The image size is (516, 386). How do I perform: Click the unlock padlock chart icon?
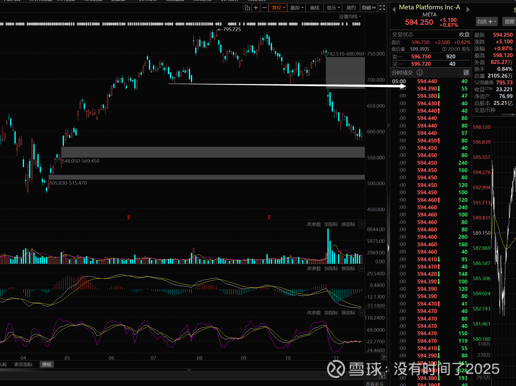247,8
